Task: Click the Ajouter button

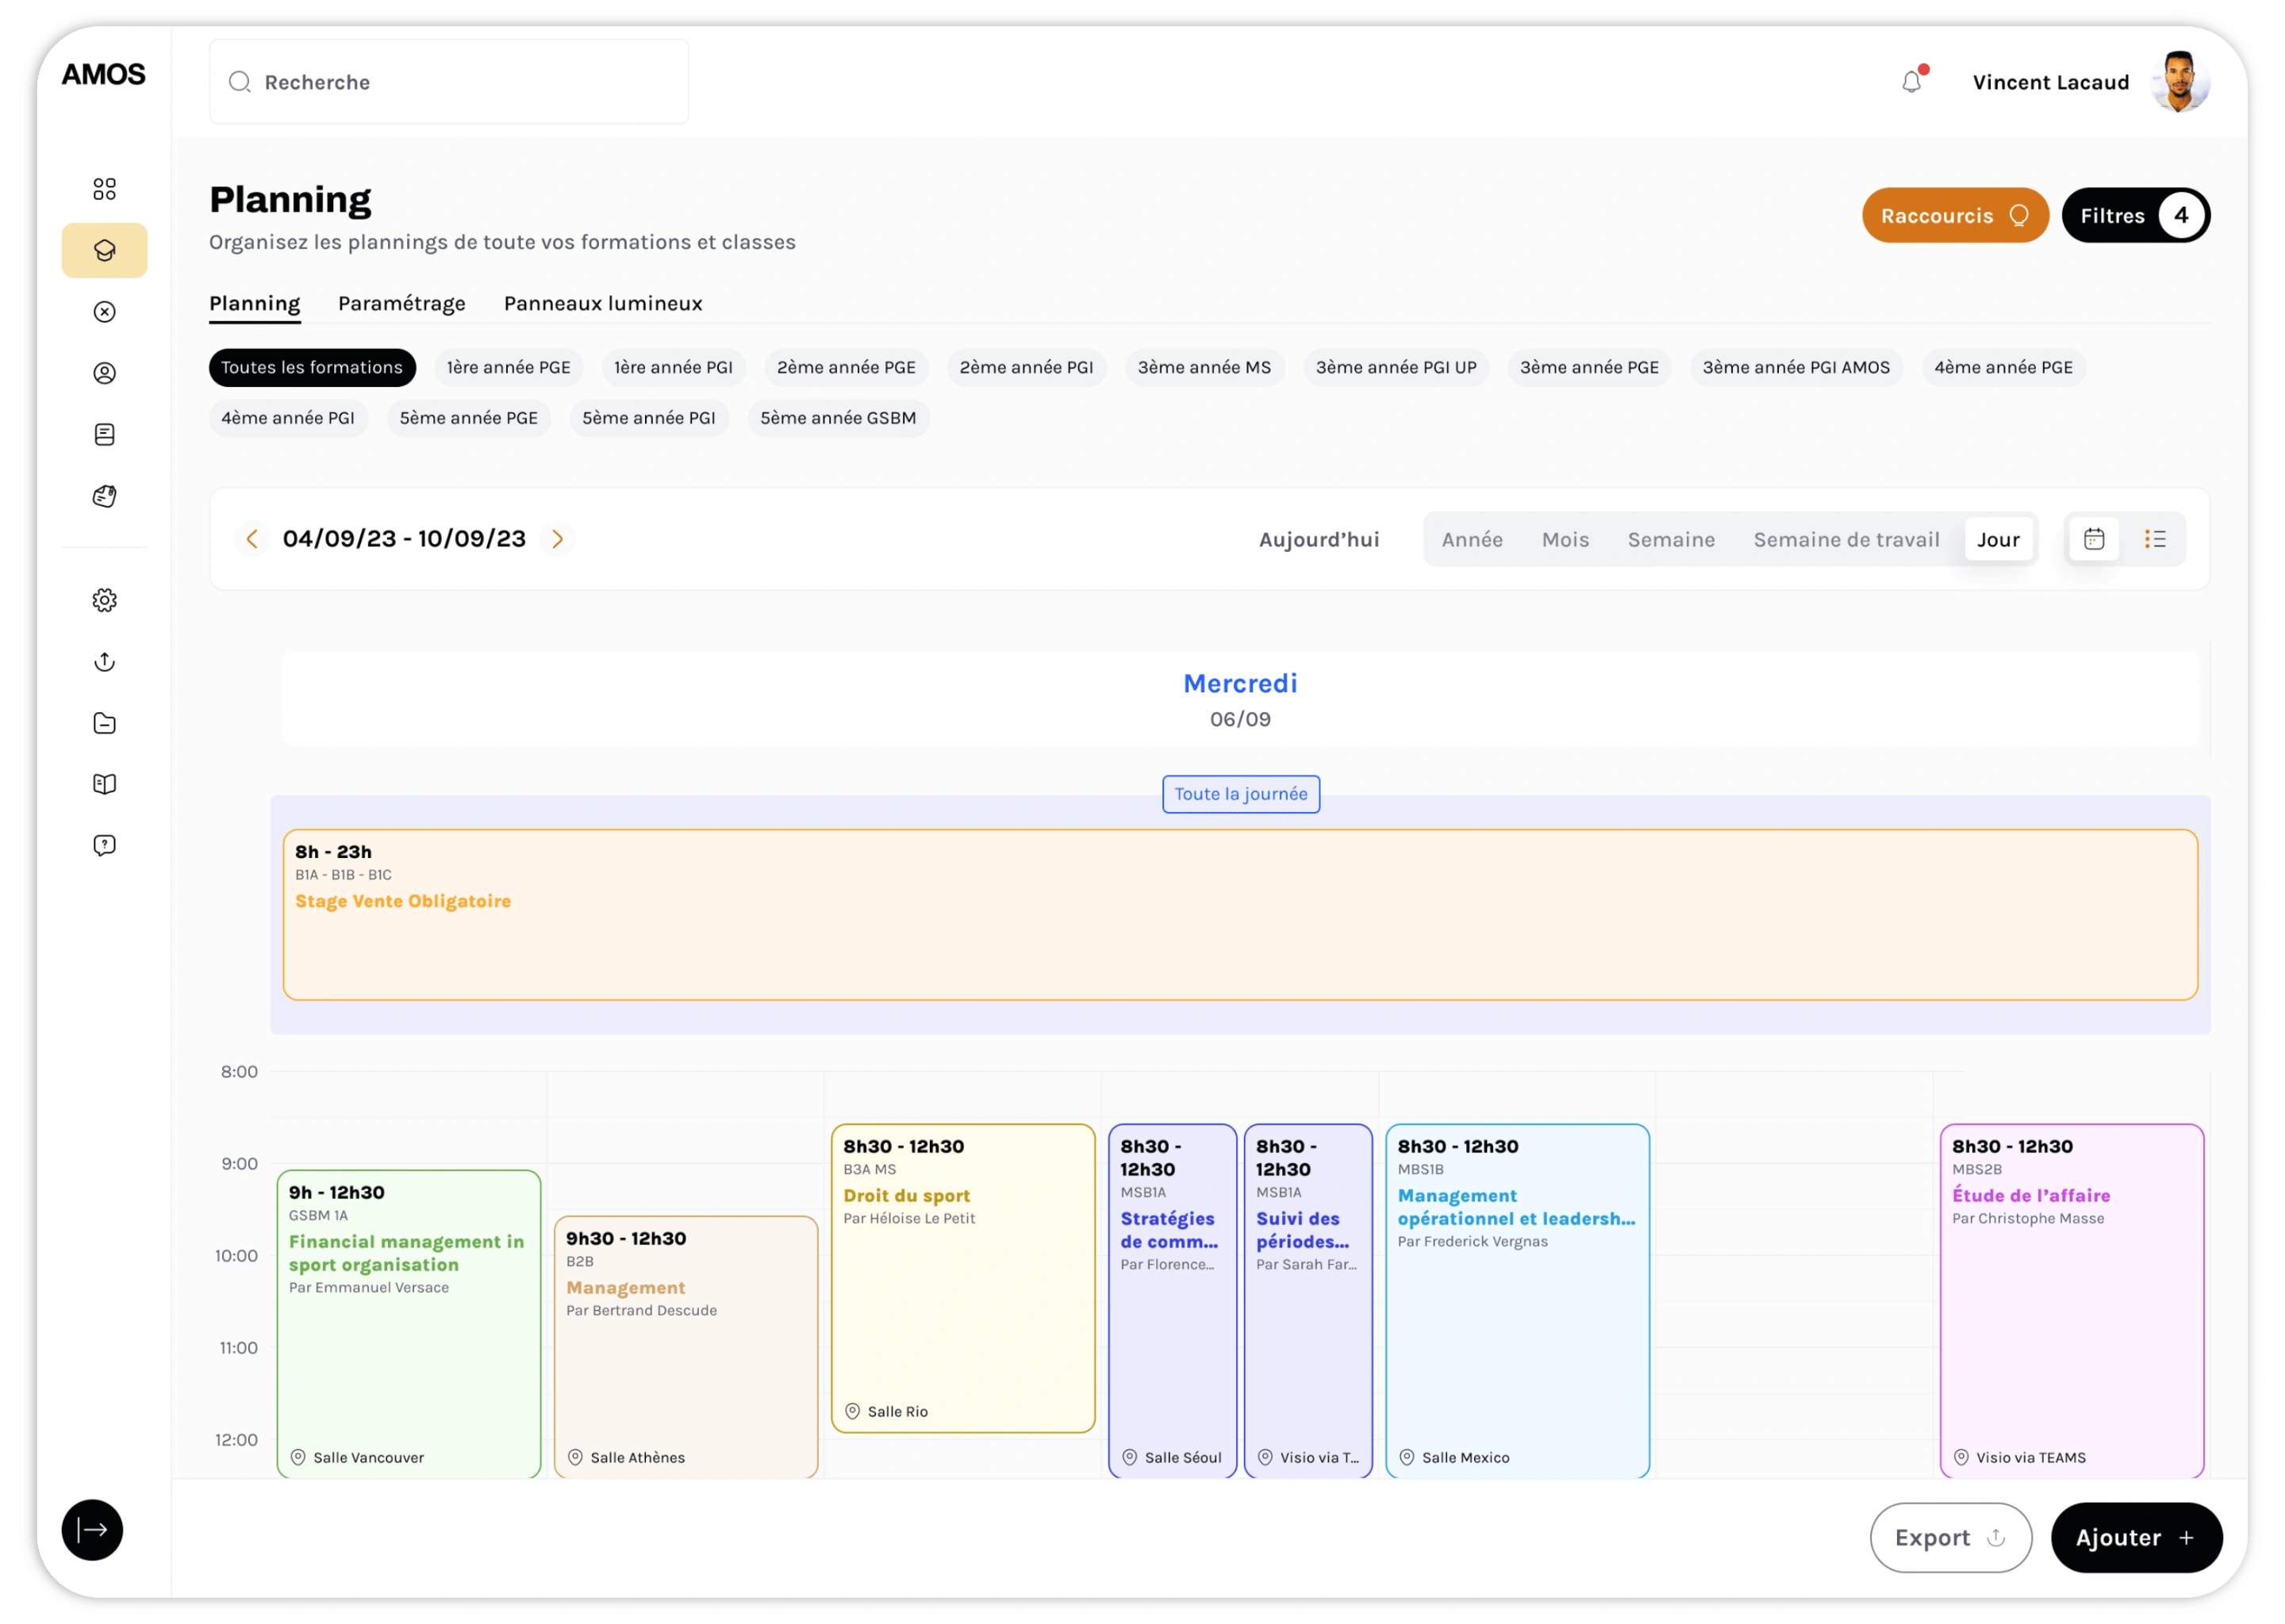Action: pos(2136,1538)
